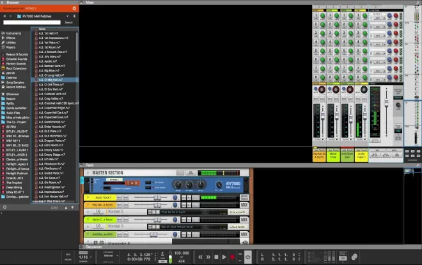Arm the red Record button

click(232, 257)
